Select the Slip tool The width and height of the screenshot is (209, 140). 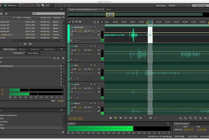(x=47, y=5)
